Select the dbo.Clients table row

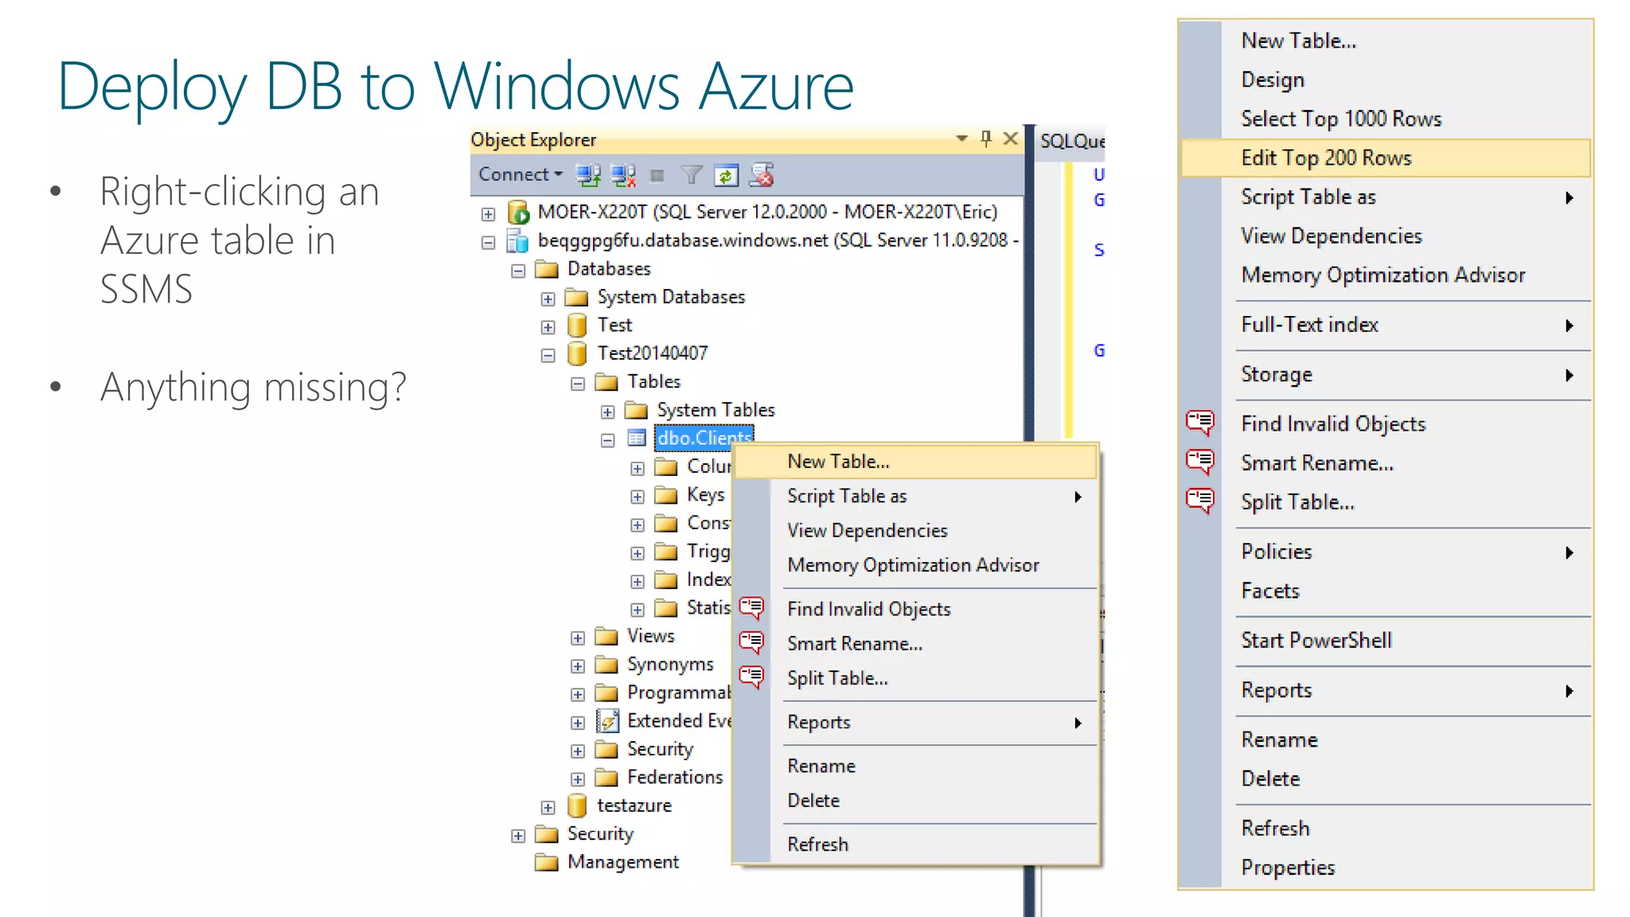[x=704, y=438]
